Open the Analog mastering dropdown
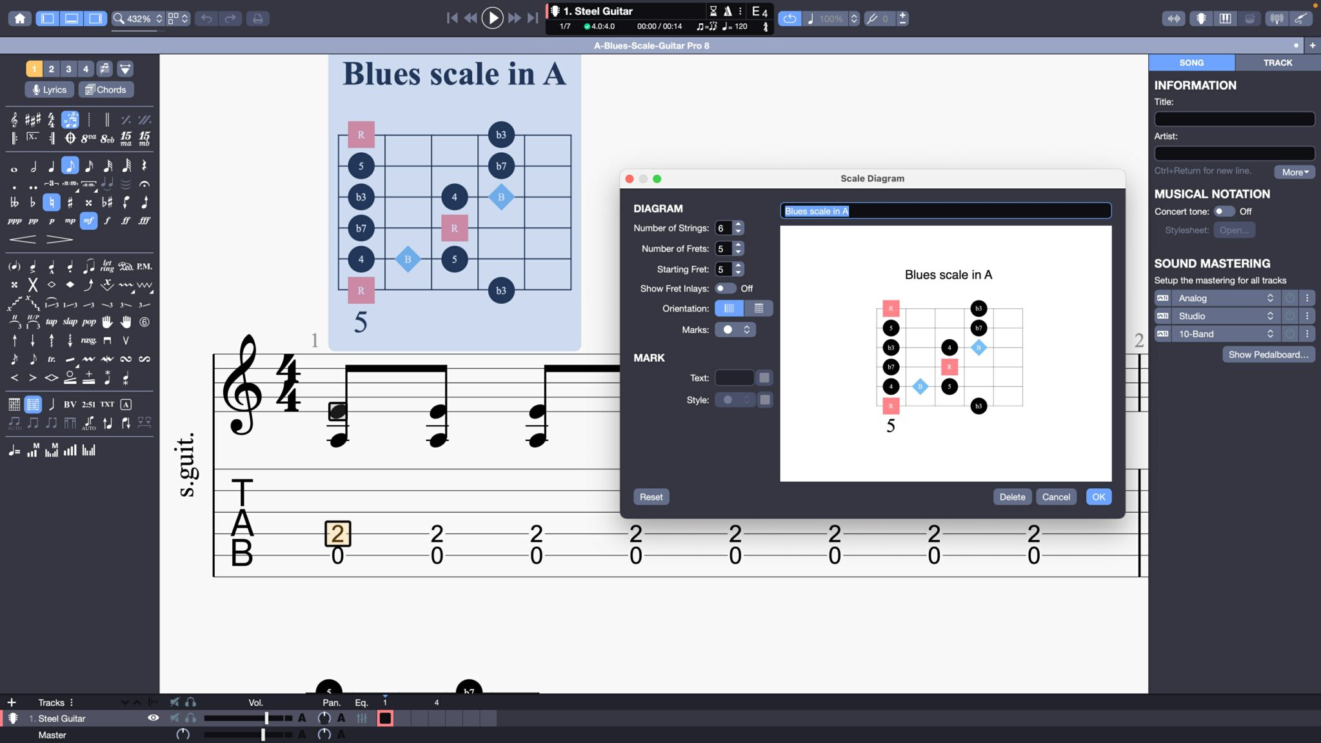1321x743 pixels. (x=1269, y=298)
